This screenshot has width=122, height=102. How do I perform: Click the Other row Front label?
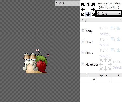point(104,51)
